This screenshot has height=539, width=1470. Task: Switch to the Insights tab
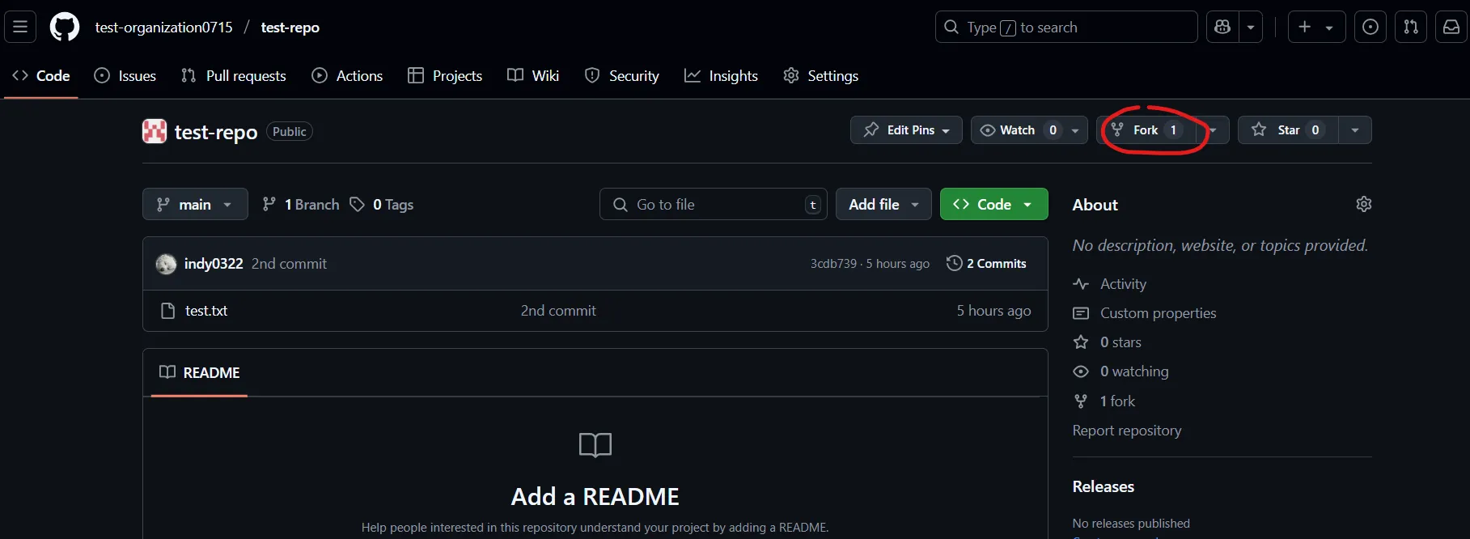(721, 75)
